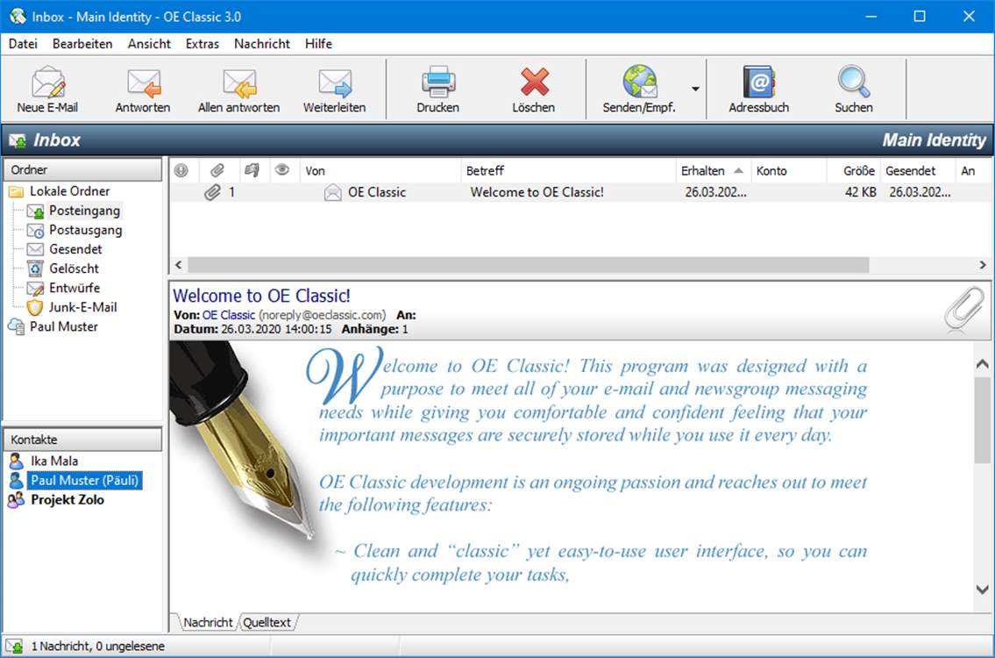Click the message size 42 KB cell

[x=861, y=192]
